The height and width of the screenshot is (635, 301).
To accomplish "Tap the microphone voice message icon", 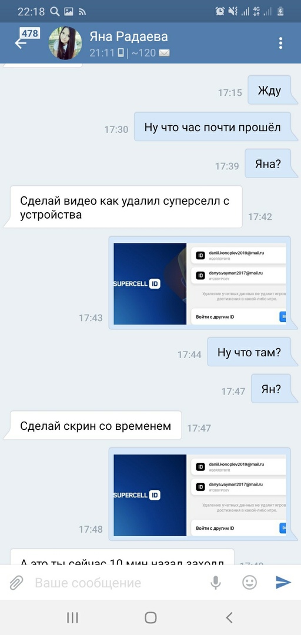I will click(216, 583).
